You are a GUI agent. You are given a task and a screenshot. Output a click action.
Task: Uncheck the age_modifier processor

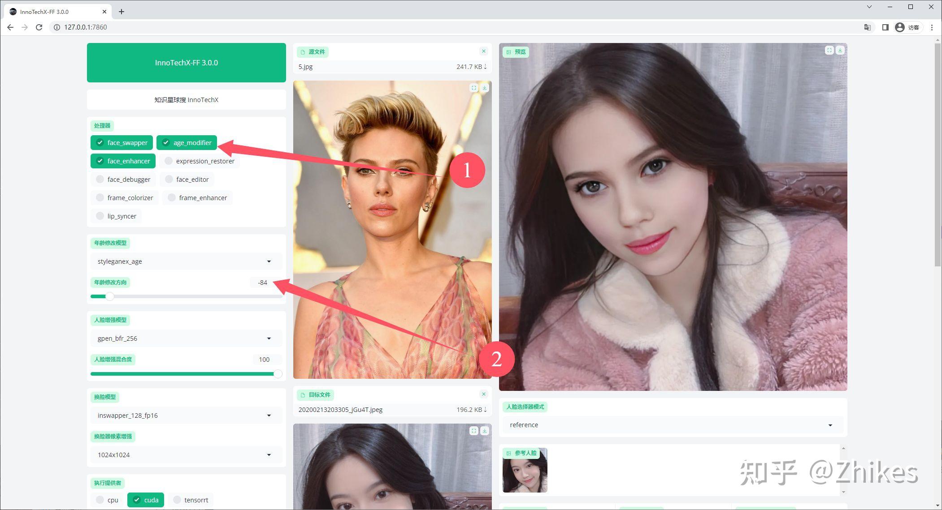(187, 142)
